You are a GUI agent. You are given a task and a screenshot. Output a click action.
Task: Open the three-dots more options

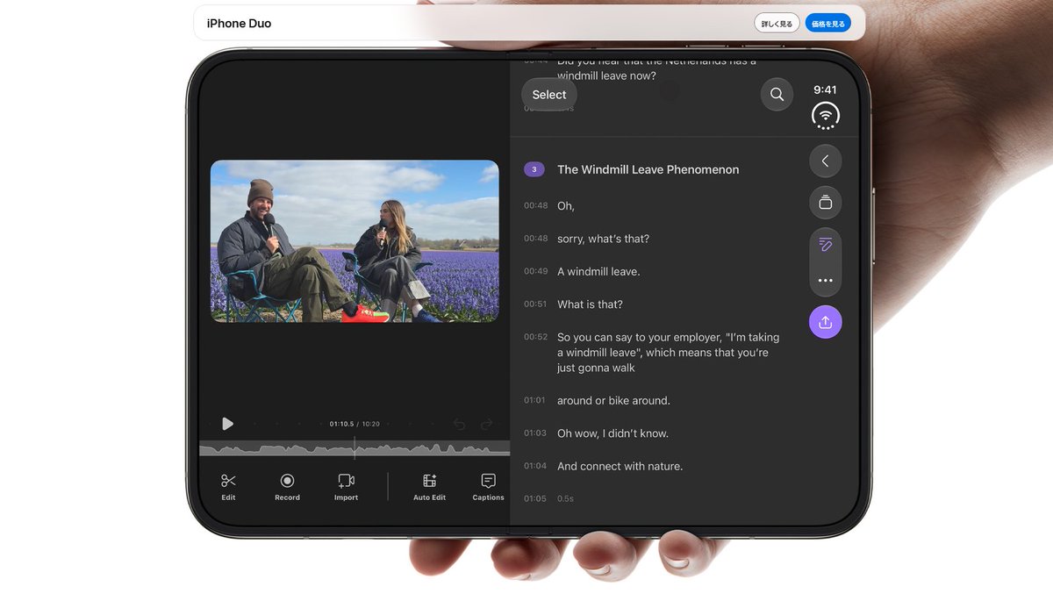tap(825, 281)
